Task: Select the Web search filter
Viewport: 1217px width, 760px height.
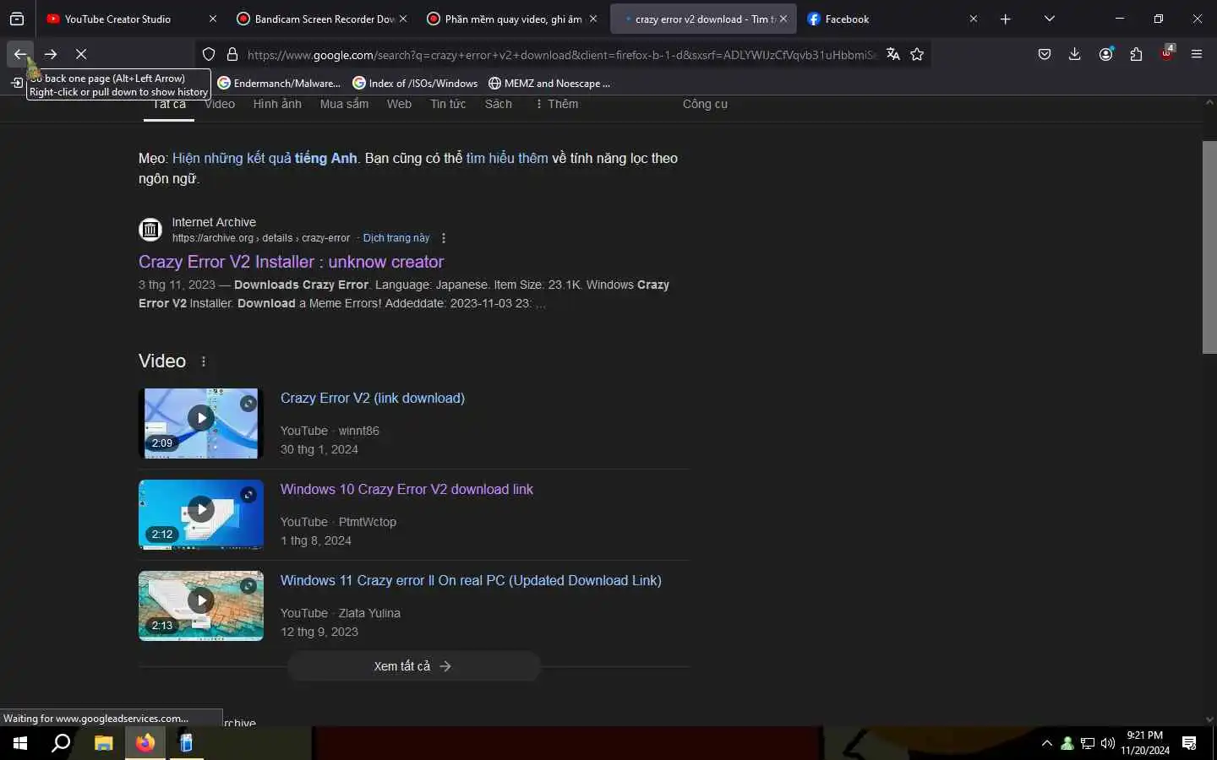Action: 399,104
